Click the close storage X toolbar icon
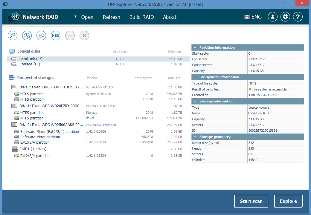This screenshot has height=215, width=311. [84, 35]
